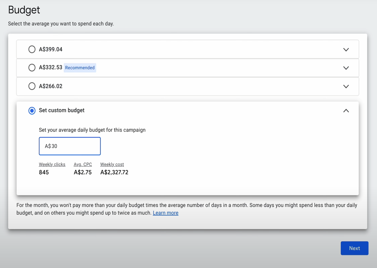The image size is (377, 268).
Task: Click the Weekly clicks term for its definition
Action: coord(52,164)
